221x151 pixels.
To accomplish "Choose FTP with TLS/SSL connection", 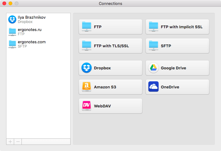I will [x=110, y=46].
